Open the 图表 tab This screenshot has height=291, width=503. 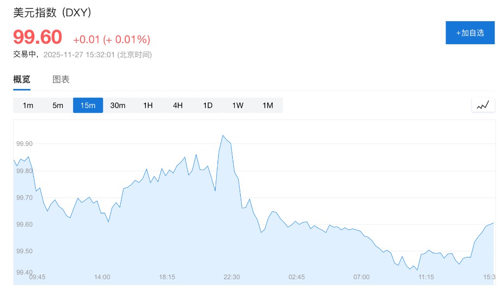(61, 80)
